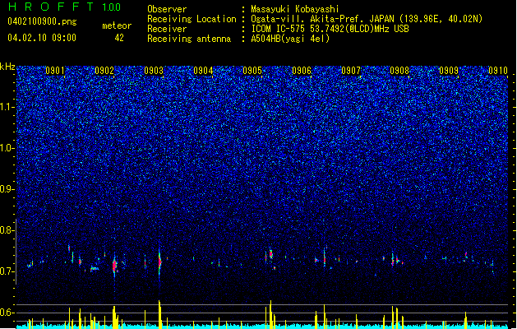The image size is (517, 329).
Task: Click the 0901 time marker
Action: click(x=55, y=71)
